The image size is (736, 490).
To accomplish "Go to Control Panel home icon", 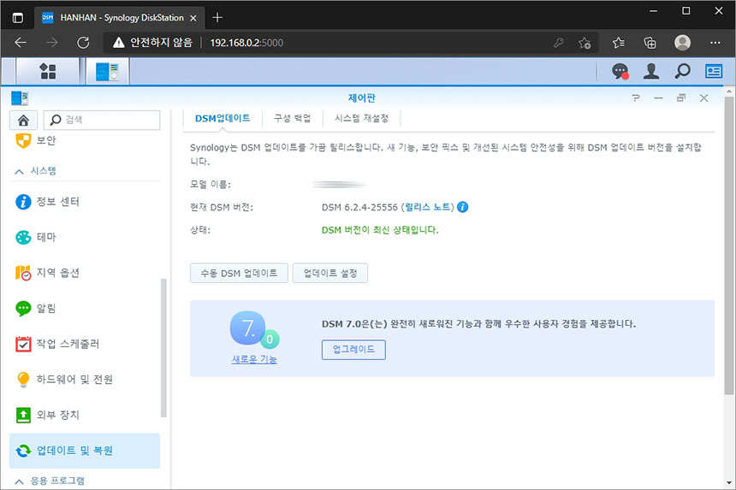I will [23, 120].
